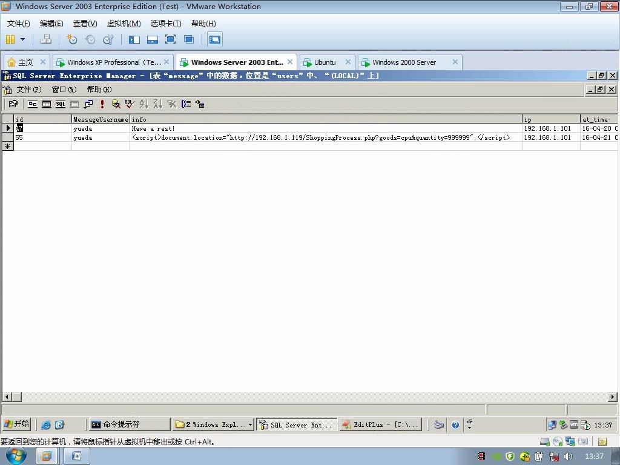Click the remove filter icon
This screenshot has width=620, height=465.
tap(171, 104)
